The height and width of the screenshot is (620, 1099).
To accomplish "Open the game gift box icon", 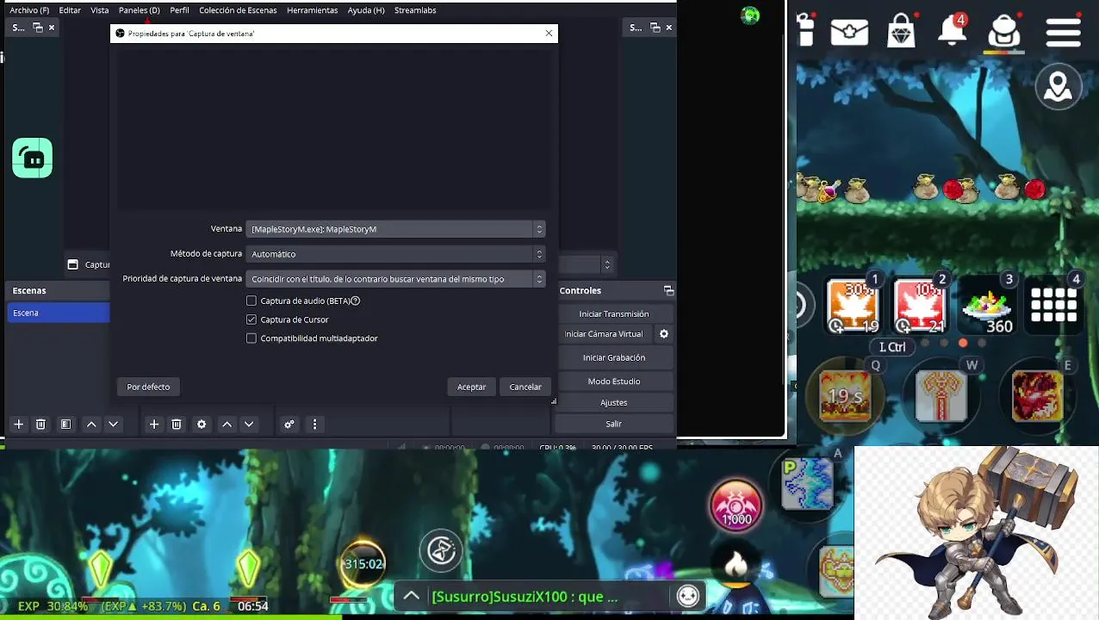I will point(806,30).
